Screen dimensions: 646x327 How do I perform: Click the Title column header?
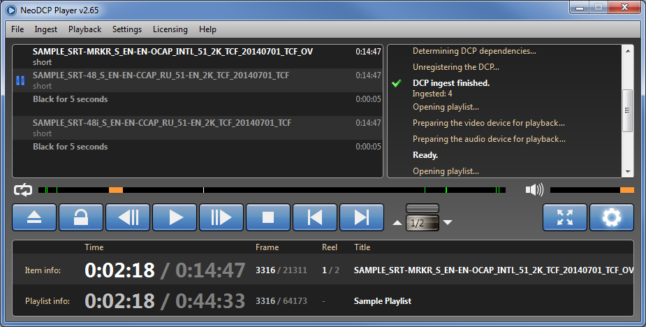[x=362, y=247]
